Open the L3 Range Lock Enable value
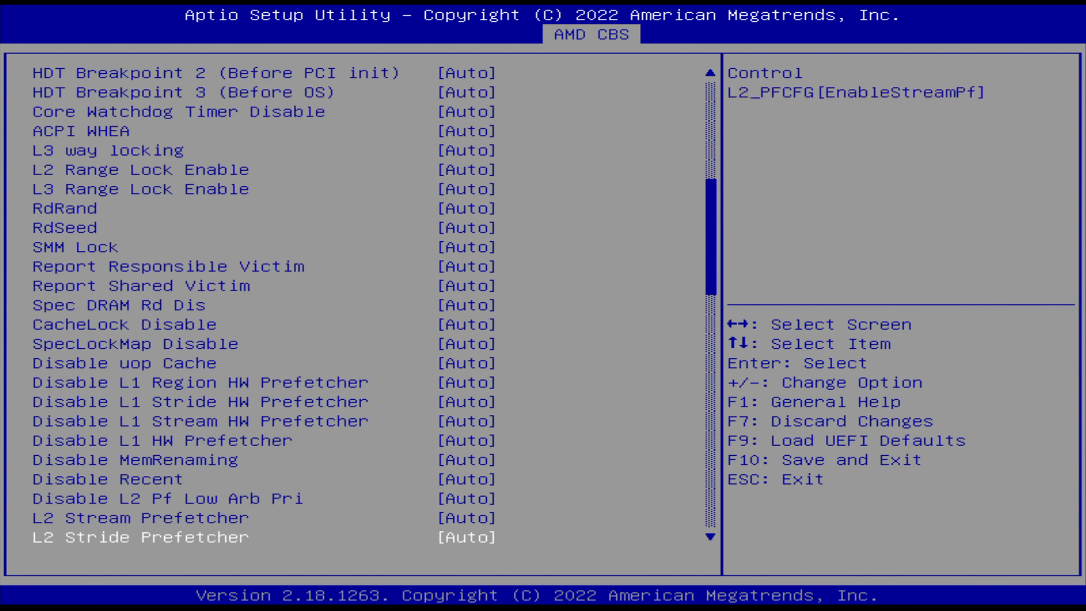 (x=467, y=189)
